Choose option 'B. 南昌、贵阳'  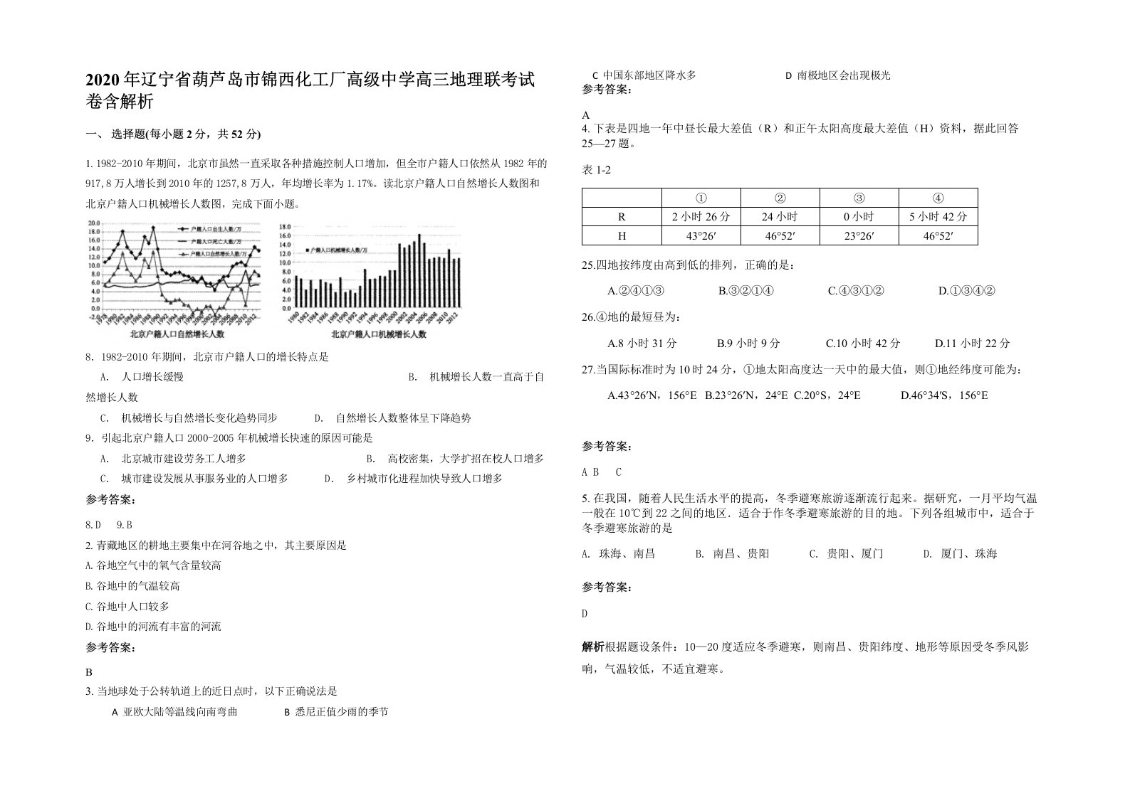click(x=732, y=553)
